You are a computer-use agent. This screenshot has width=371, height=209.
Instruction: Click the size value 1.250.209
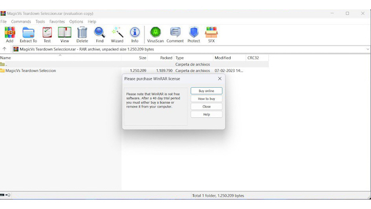coord(138,70)
